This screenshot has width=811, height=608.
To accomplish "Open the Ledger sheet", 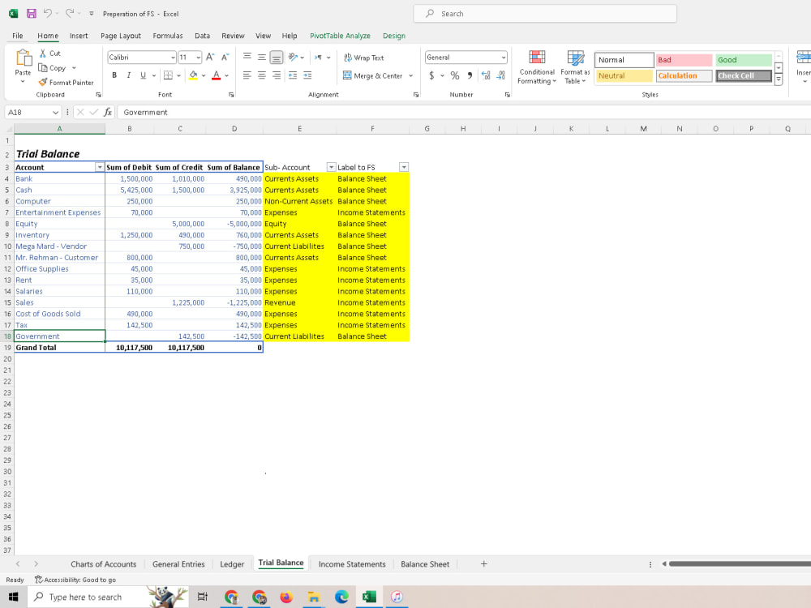I will tap(232, 564).
